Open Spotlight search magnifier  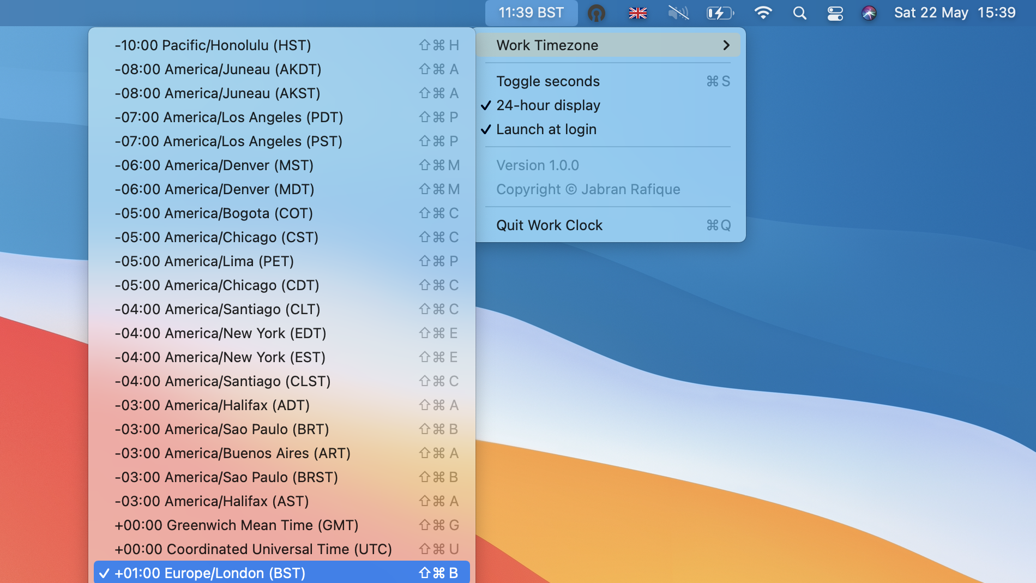pos(799,13)
